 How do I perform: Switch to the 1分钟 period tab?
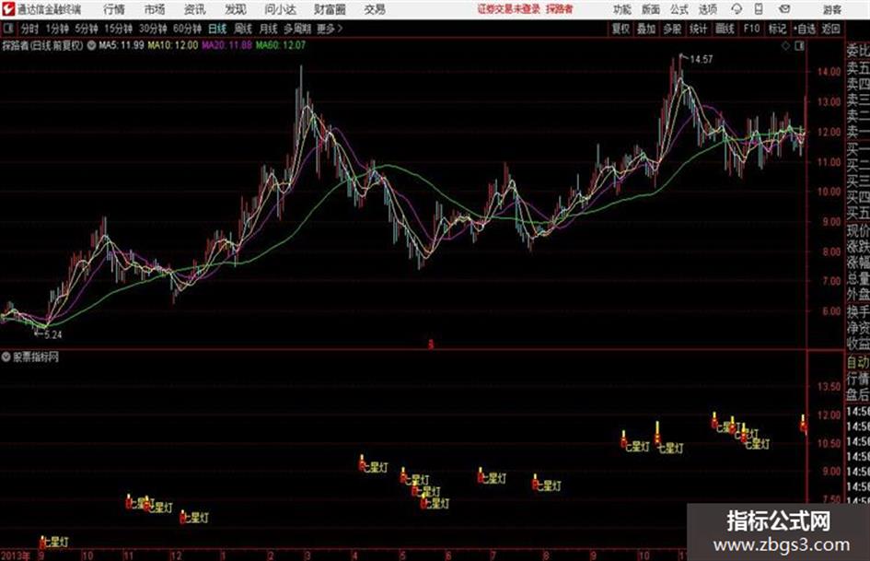coord(57,29)
